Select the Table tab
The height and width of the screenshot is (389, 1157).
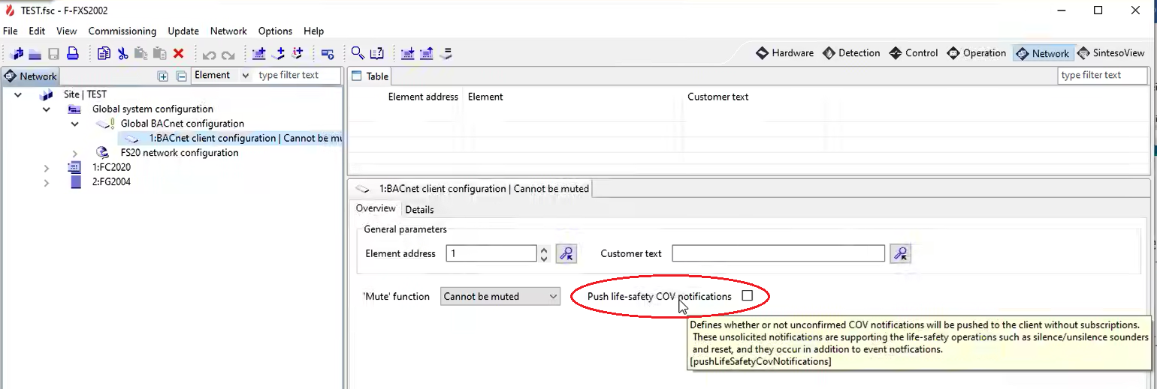370,76
